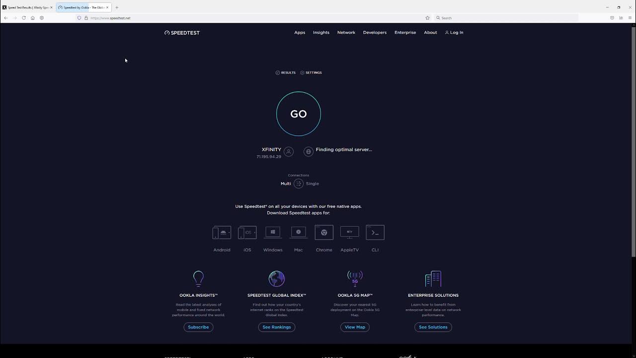The image size is (636, 358).
Task: Open the Network menu
Action: pyautogui.click(x=346, y=32)
